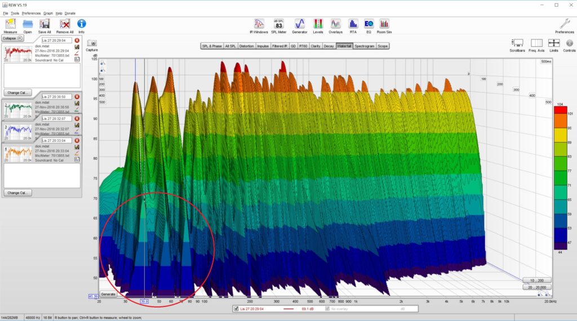Image resolution: width=577 pixels, height=321 pixels.
Task: Switch to the Spectrogram tab
Action: tap(365, 46)
